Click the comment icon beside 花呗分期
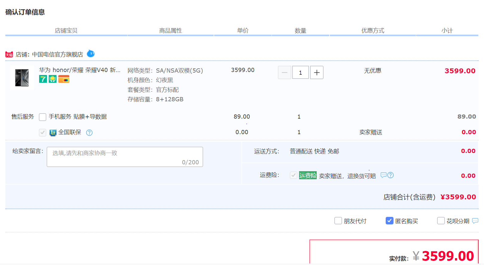The width and height of the screenshot is (484, 265). click(475, 221)
